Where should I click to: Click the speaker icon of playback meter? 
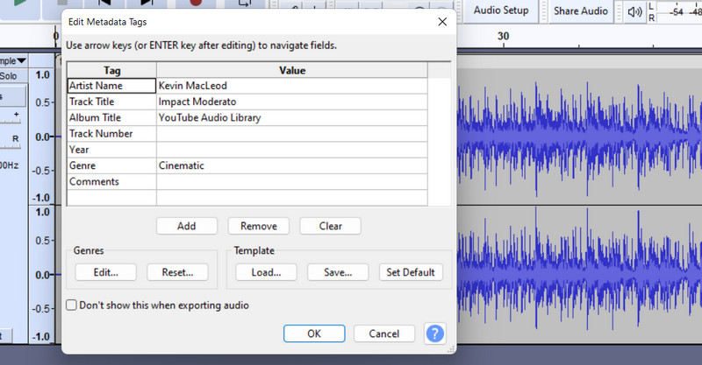[635, 11]
